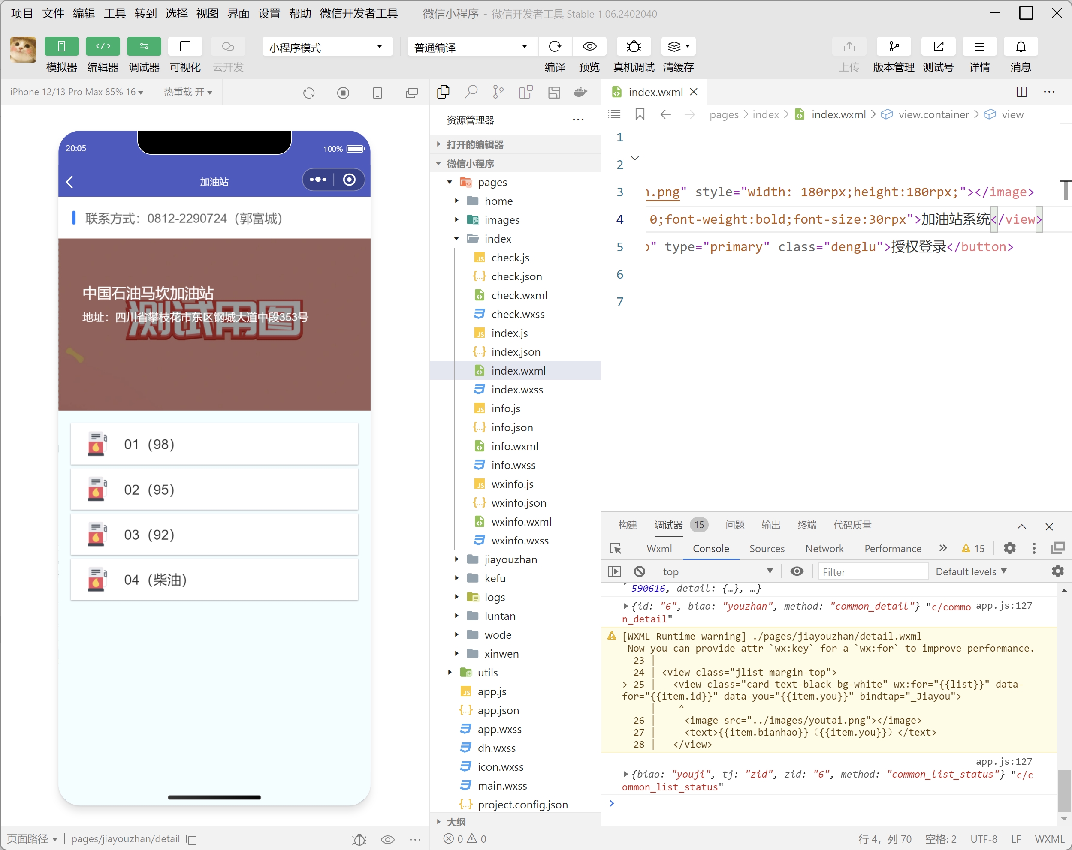Copy the page path pages/jiayouzhan/detail

[191, 839]
